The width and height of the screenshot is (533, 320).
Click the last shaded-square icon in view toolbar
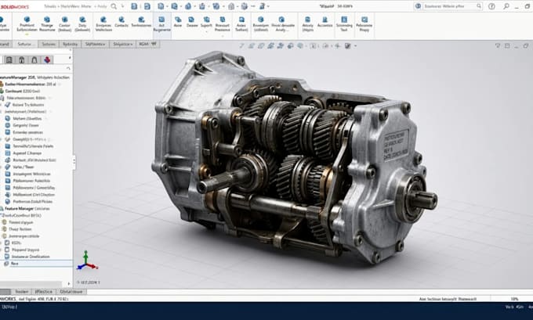point(348,45)
